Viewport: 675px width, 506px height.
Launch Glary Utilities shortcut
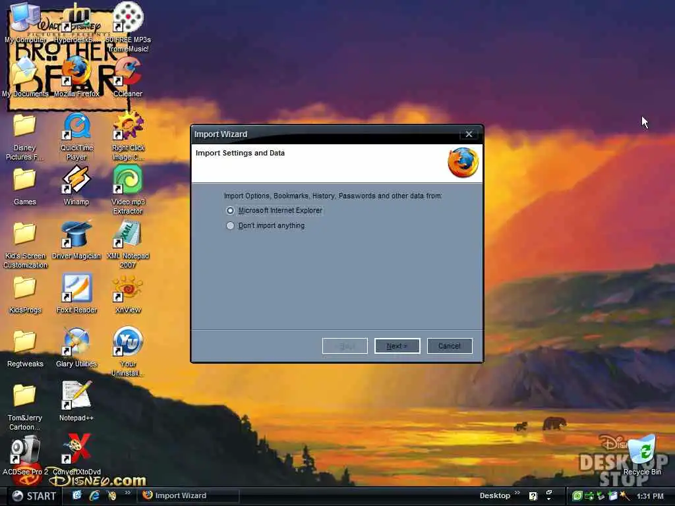(76, 348)
